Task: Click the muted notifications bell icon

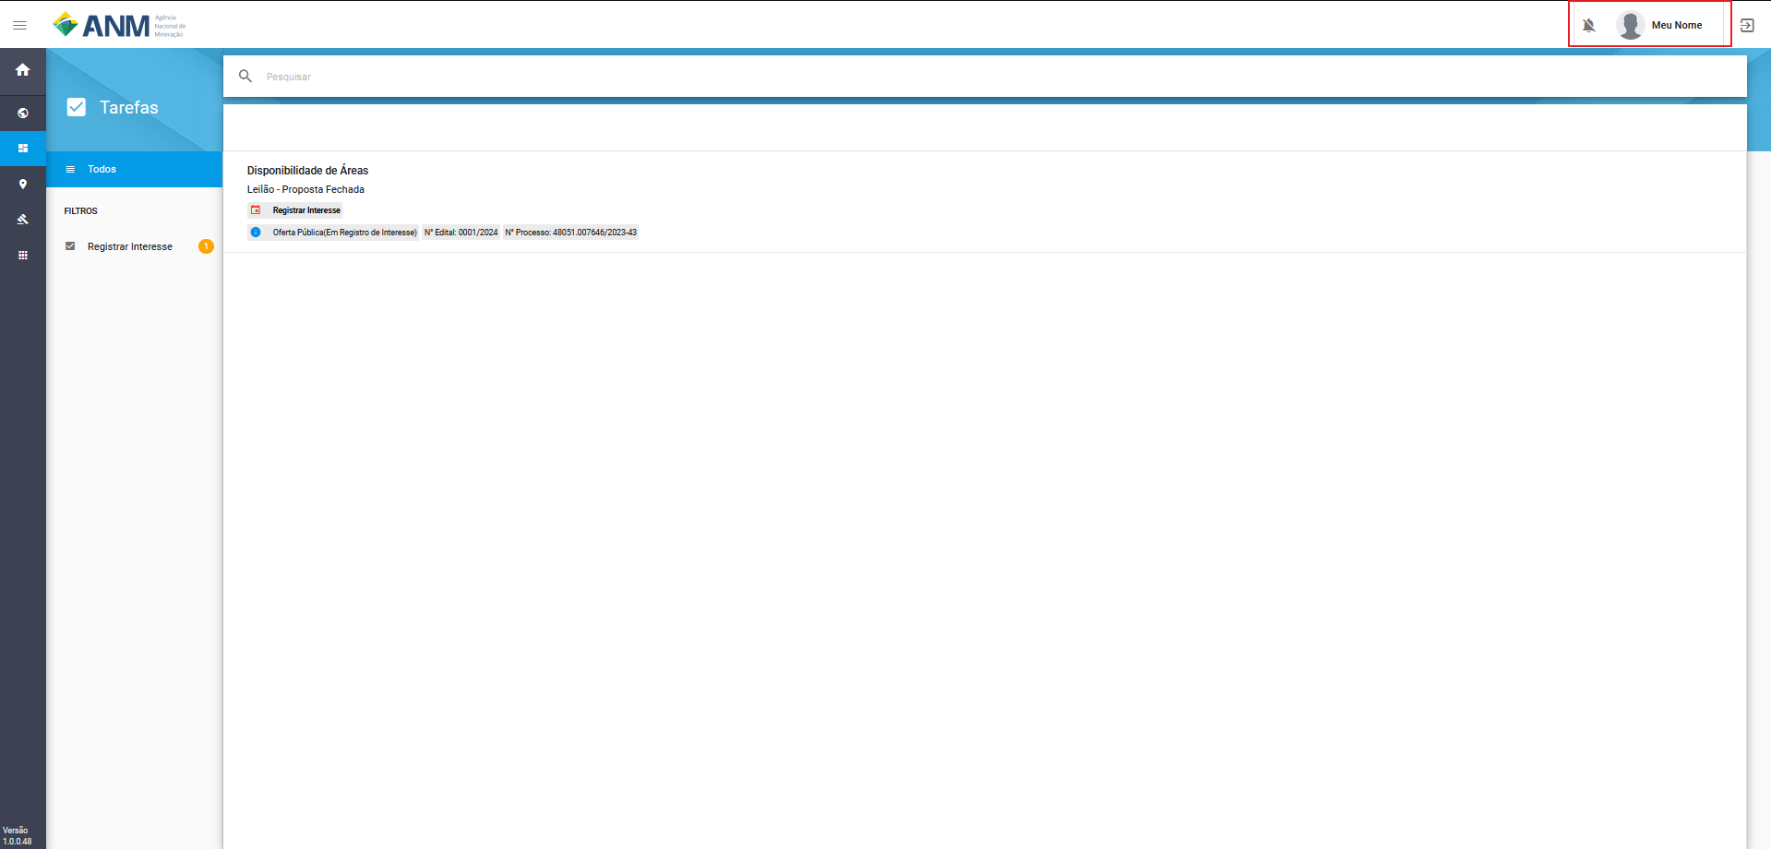Action: point(1588,26)
